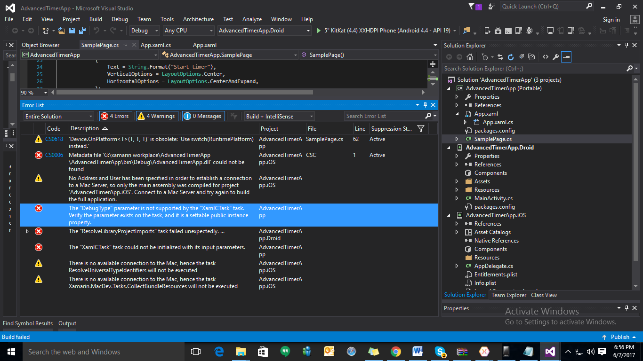Start debugging with the green play arrow
643x361 pixels.
[x=319, y=31]
